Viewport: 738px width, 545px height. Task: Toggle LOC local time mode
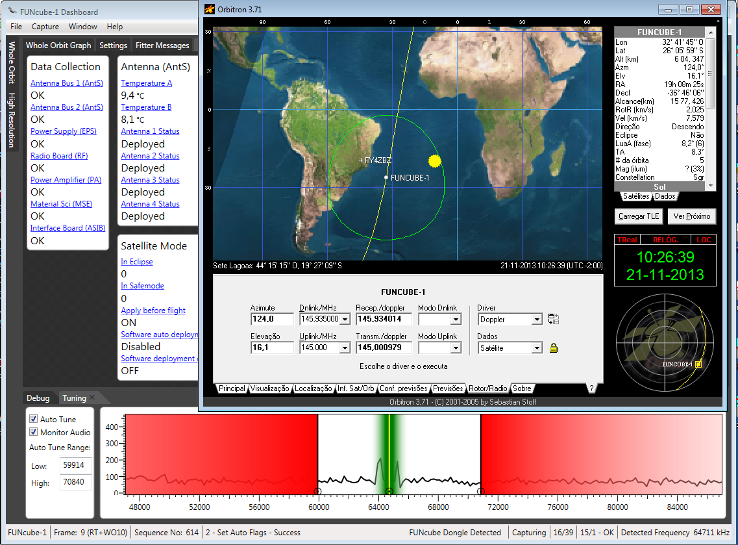[x=704, y=240]
